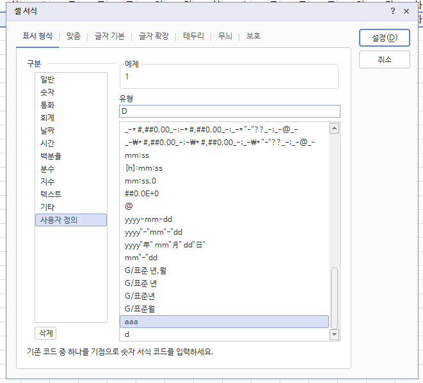Select 숫자 category
423x383 pixels.
(71, 92)
